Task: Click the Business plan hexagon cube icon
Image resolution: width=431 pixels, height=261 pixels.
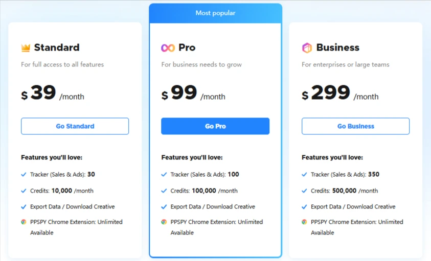Action: 307,48
